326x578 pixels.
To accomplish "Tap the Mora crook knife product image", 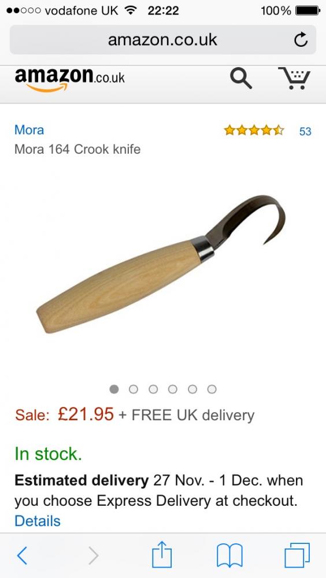I will [x=161, y=264].
